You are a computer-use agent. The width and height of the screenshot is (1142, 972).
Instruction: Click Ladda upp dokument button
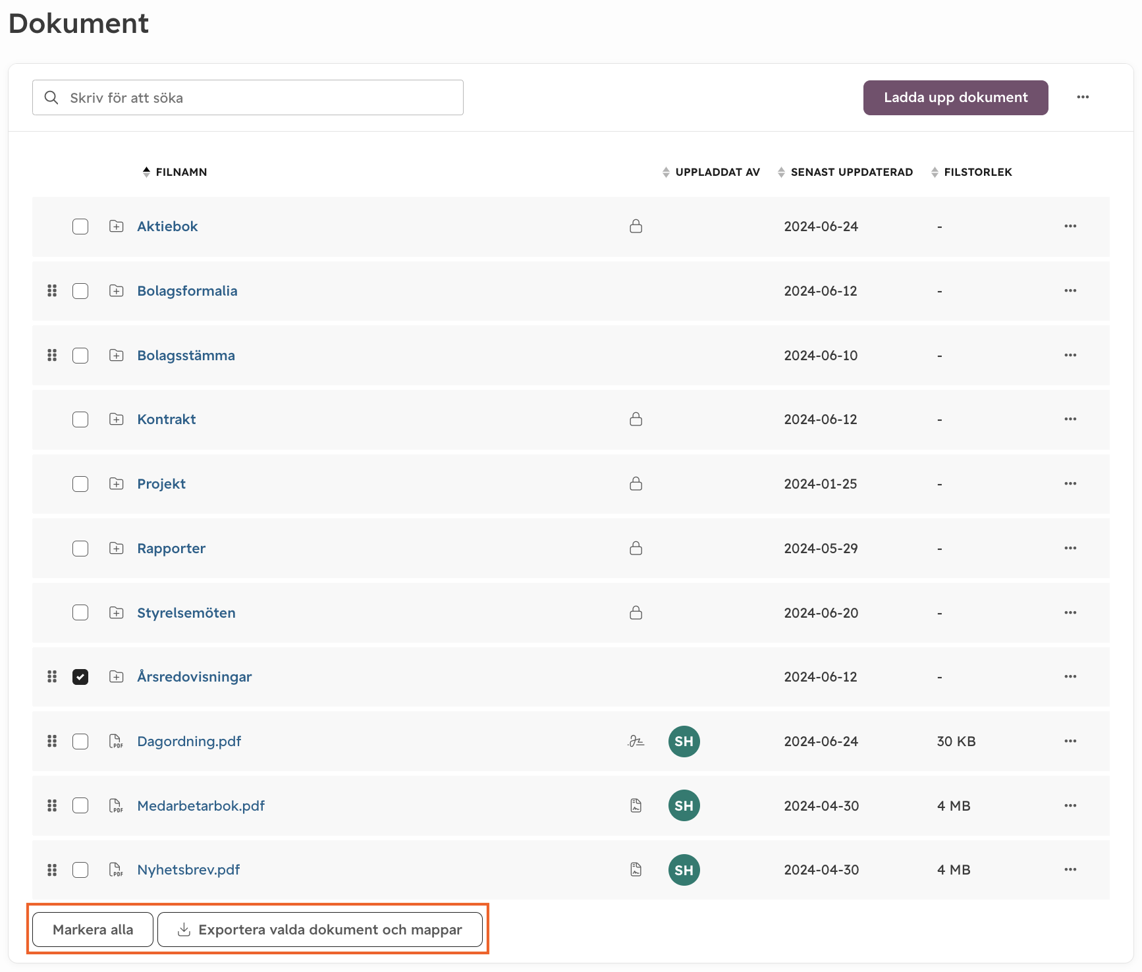[x=956, y=98]
